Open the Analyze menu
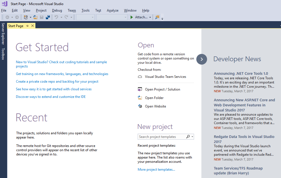This screenshot has width=281, height=178. coord(112,10)
